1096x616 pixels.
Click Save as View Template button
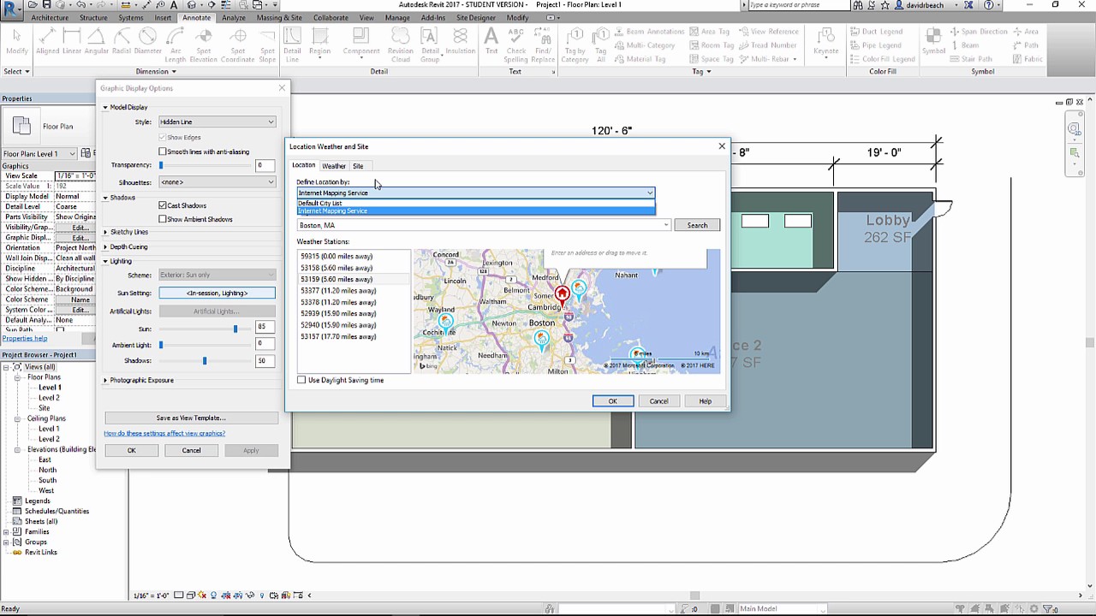(191, 418)
